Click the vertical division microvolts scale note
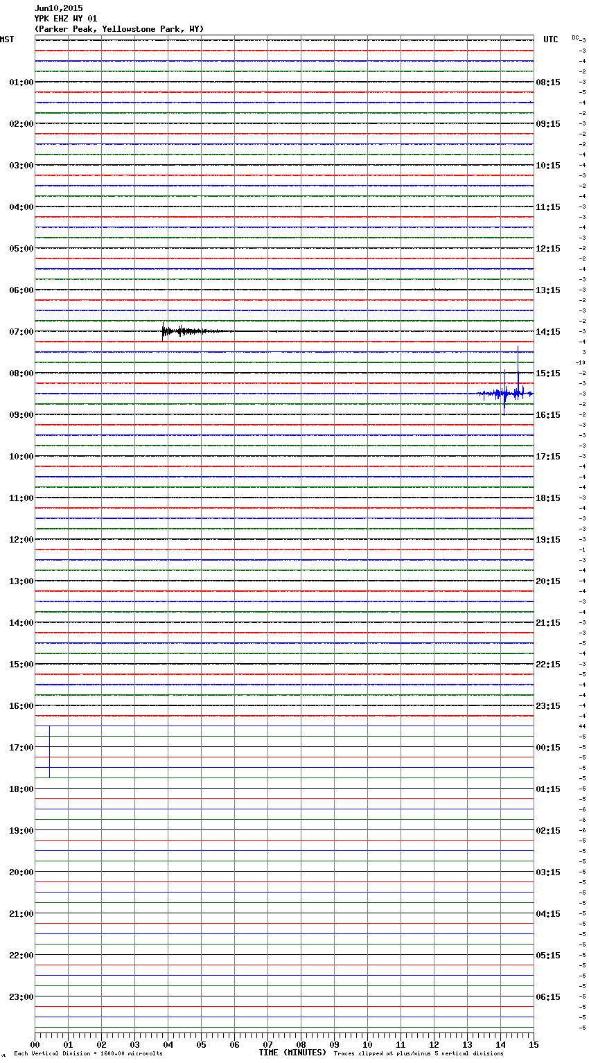589x1063 pixels. 88,1053
